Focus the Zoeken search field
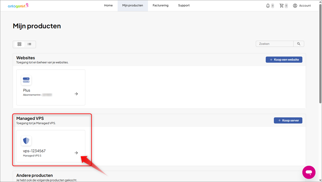 tap(275, 44)
